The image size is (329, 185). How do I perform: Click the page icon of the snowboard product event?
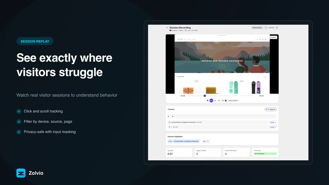coord(169,122)
